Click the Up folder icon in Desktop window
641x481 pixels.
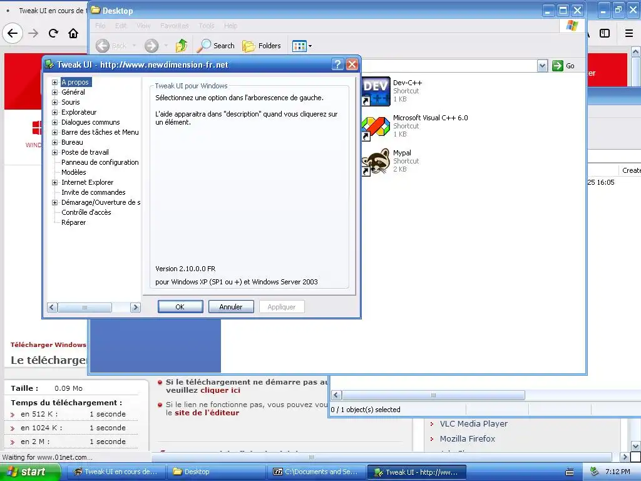(x=181, y=46)
